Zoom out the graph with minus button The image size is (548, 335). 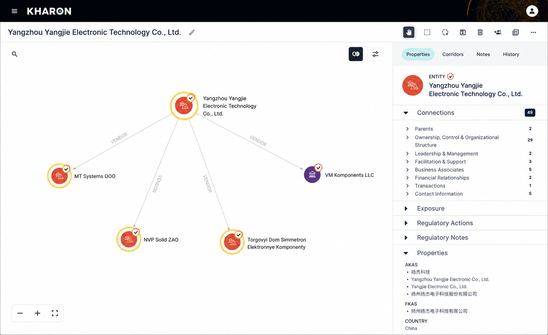(x=20, y=313)
